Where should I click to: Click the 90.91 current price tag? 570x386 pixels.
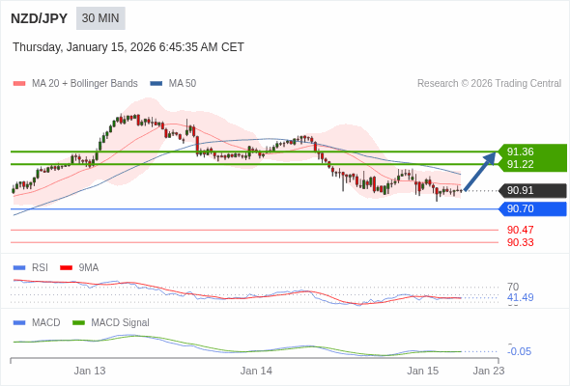(532, 190)
